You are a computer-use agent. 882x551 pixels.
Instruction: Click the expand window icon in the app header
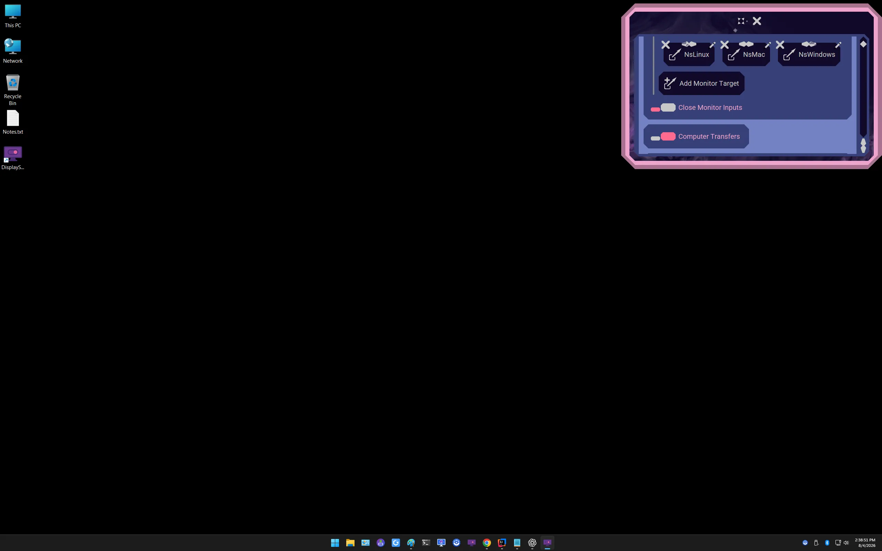coord(741,21)
